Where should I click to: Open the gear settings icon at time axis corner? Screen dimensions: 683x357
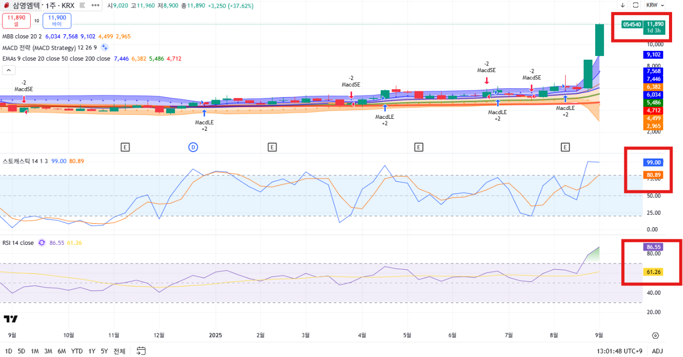(655, 335)
